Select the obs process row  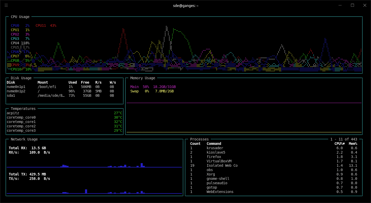tap(274, 170)
